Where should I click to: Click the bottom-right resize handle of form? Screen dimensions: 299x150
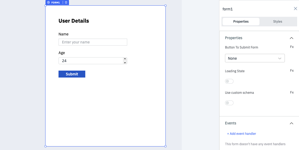165,146
